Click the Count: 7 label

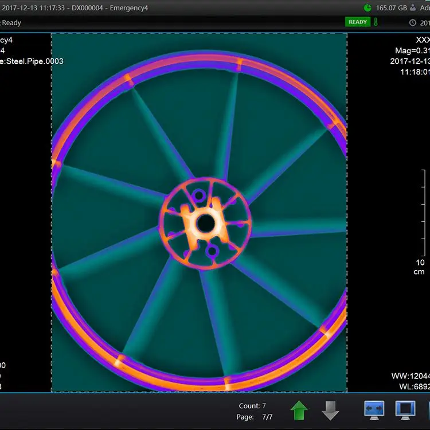coord(252,405)
